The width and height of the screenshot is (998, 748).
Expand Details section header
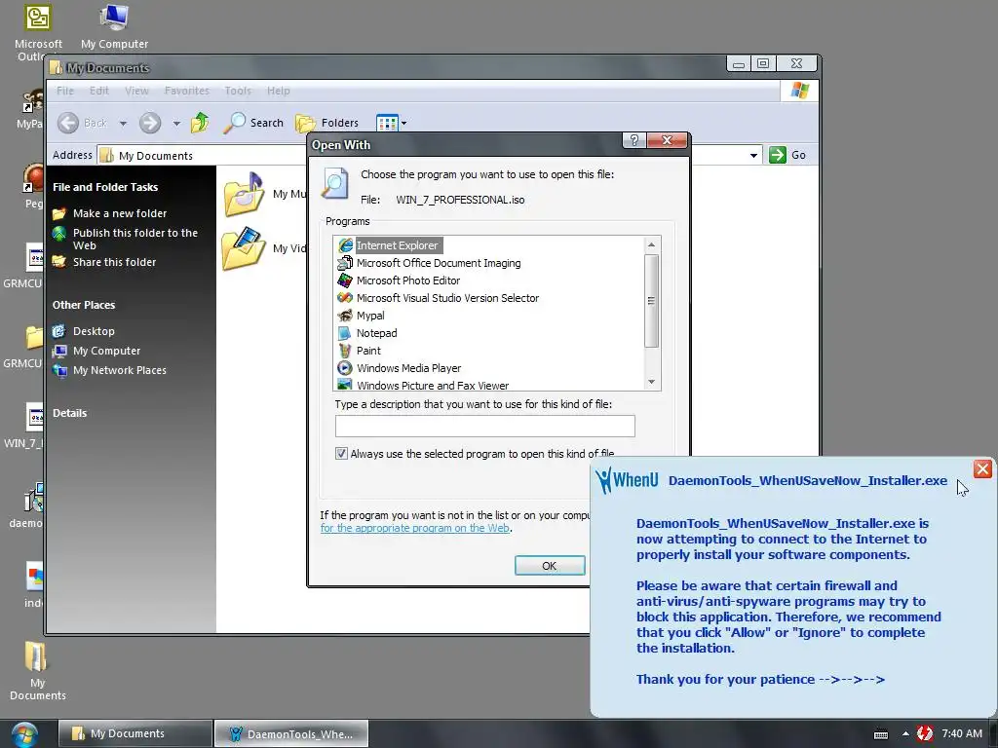(69, 413)
